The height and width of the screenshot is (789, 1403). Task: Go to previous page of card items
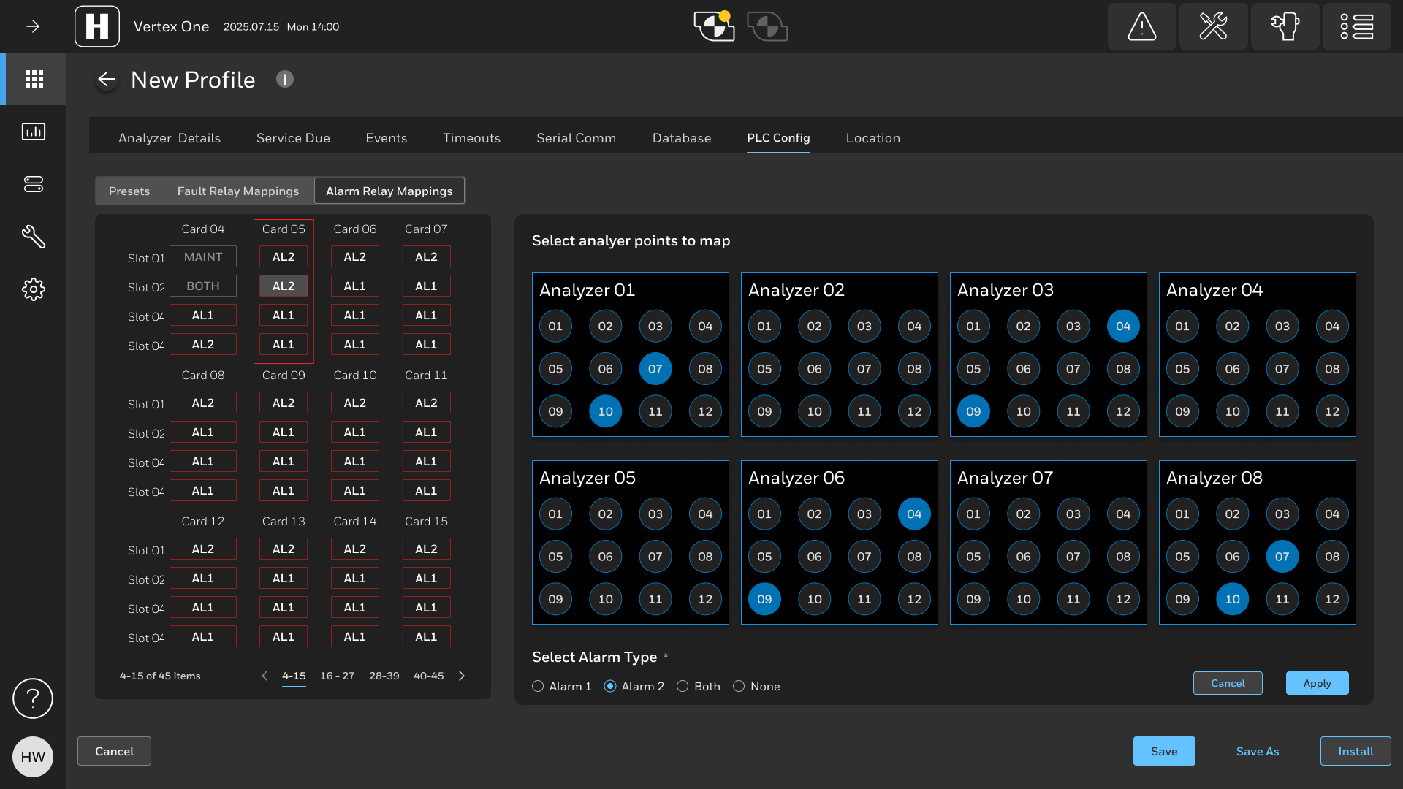pyautogui.click(x=265, y=676)
